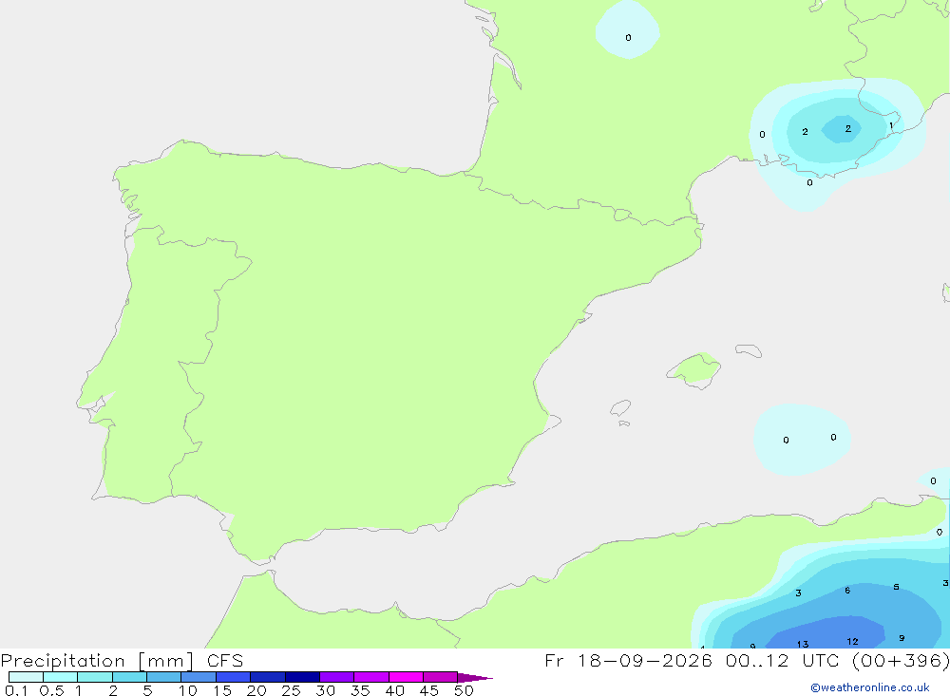Pick the 40–45 mm magenta legend swatch
950x696 pixels.
pos(406,677)
